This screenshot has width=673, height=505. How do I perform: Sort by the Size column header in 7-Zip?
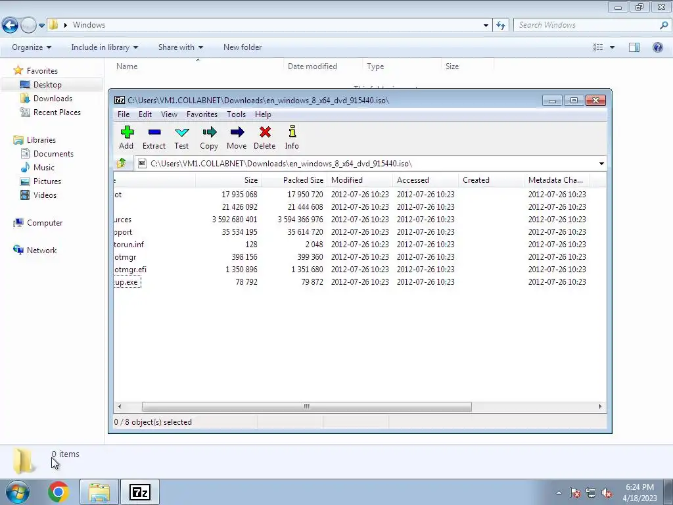click(228, 180)
